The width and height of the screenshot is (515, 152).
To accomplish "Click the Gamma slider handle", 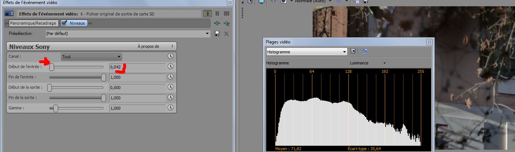I will coord(56,108).
